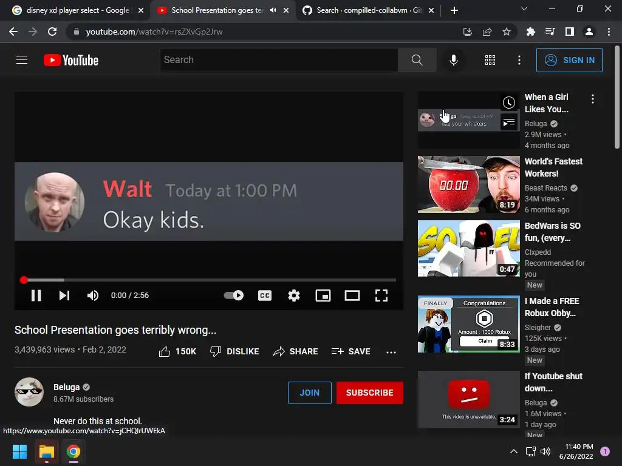
Task: Click the address bar URL
Action: click(x=154, y=32)
